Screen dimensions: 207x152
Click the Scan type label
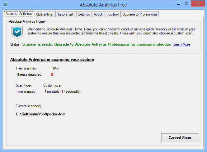click(24, 85)
